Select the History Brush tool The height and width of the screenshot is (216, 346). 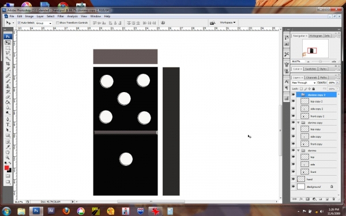[x=7, y=92]
